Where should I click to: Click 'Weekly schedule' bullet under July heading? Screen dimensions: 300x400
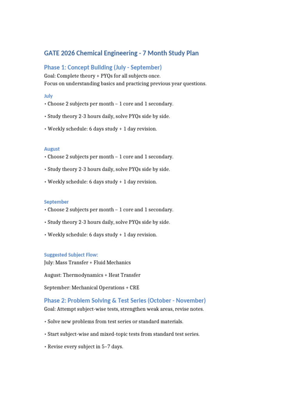[100, 129]
